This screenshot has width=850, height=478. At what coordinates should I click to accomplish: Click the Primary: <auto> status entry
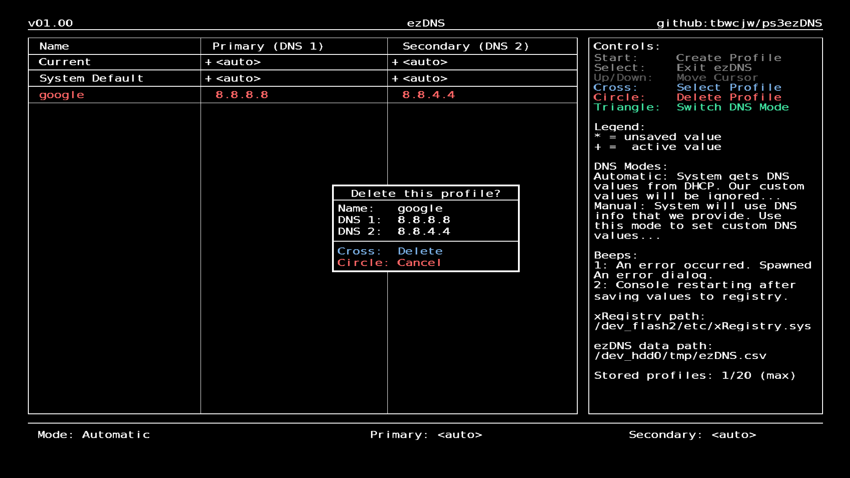(426, 435)
